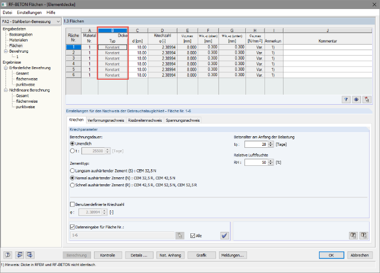Click the eye view-mode icon below table
Image resolution: width=380 pixels, height=273 pixels.
click(x=356, y=99)
